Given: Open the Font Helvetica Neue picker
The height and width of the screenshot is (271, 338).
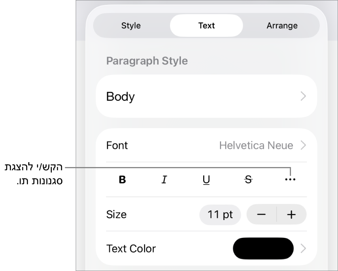Looking at the screenshot, I should click(206, 145).
